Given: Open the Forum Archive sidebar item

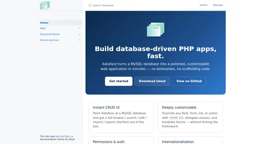Looking at the screenshot, I should (x=49, y=40).
